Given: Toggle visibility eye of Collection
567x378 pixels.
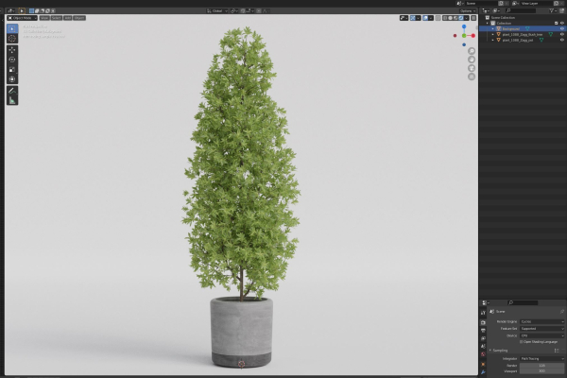Looking at the screenshot, I should 562,23.
